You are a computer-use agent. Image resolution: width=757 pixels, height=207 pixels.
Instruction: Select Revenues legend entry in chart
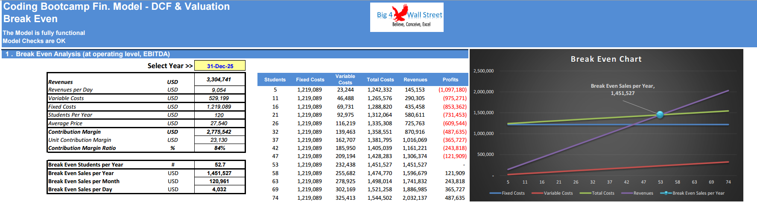click(x=637, y=193)
